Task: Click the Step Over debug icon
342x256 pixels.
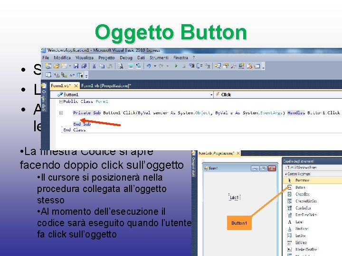Action: pyautogui.click(x=199, y=66)
